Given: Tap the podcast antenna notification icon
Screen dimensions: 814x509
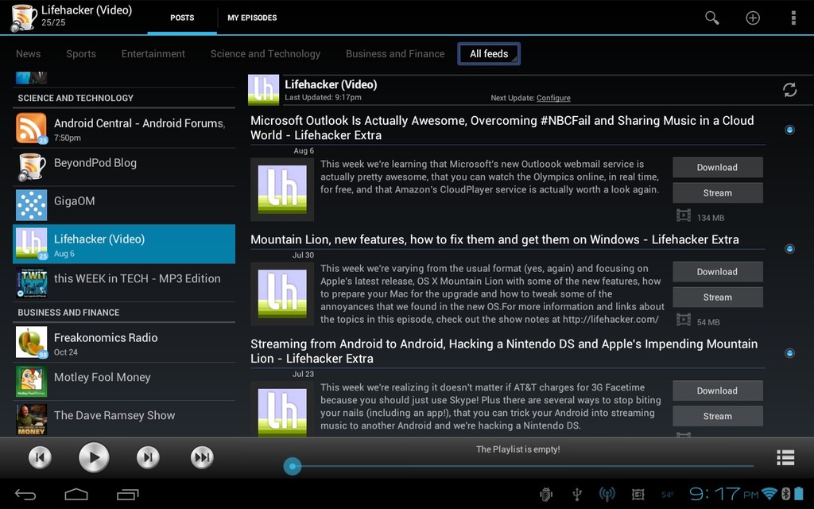Looking at the screenshot, I should 607,495.
